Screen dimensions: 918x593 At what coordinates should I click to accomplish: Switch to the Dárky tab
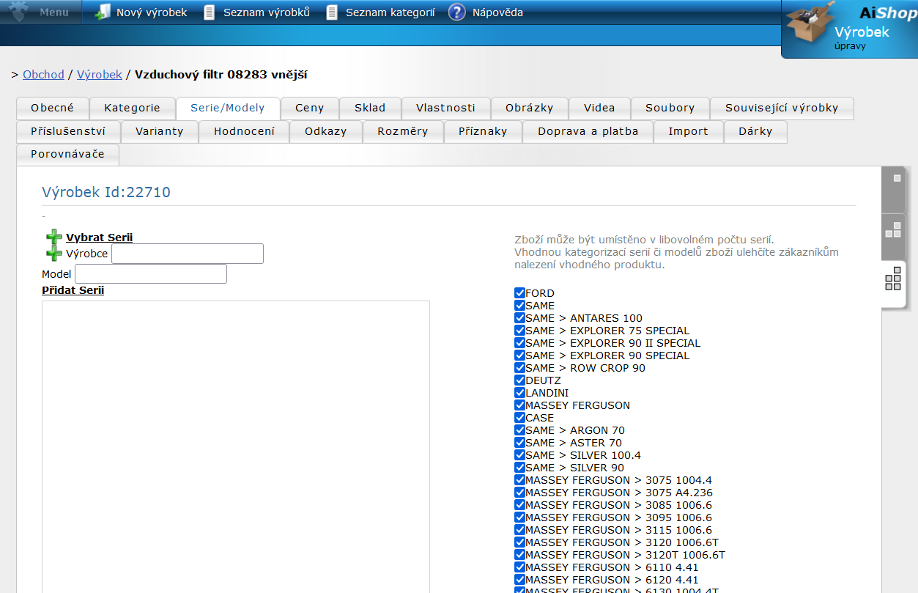[755, 131]
